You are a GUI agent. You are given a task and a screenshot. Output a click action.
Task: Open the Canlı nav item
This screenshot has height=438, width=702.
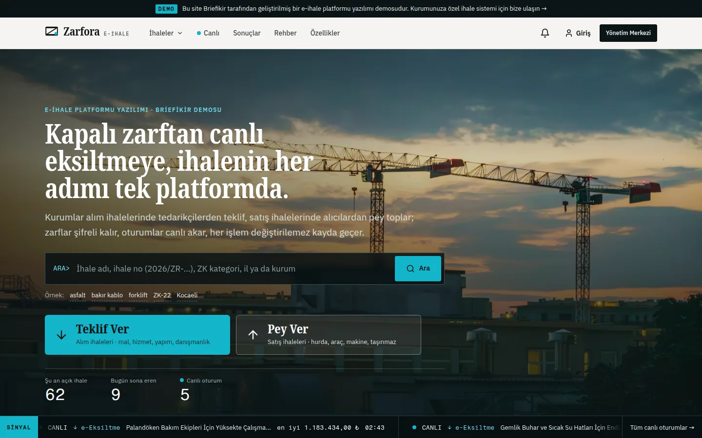[208, 33]
